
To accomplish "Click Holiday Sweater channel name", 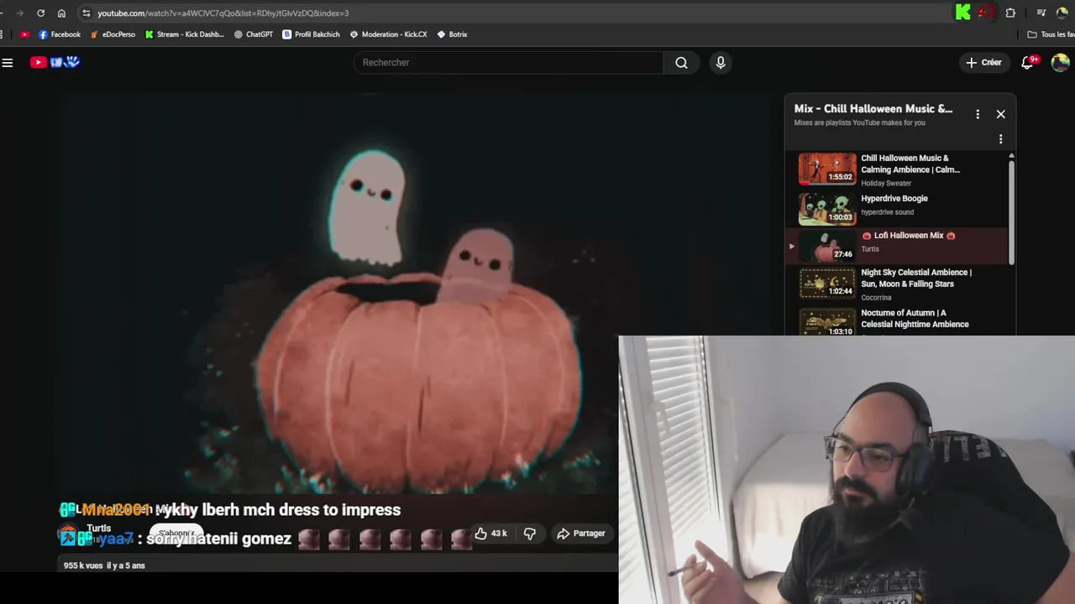I will coord(886,183).
